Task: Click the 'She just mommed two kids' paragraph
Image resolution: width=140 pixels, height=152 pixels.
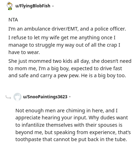Action: tap(70, 68)
